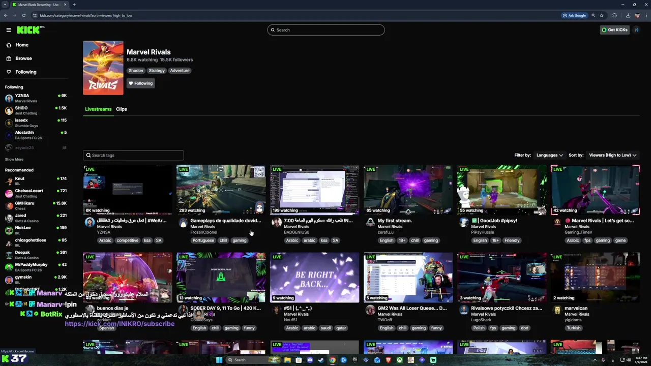Open 'My first stream.' stream title link

pyautogui.click(x=395, y=221)
